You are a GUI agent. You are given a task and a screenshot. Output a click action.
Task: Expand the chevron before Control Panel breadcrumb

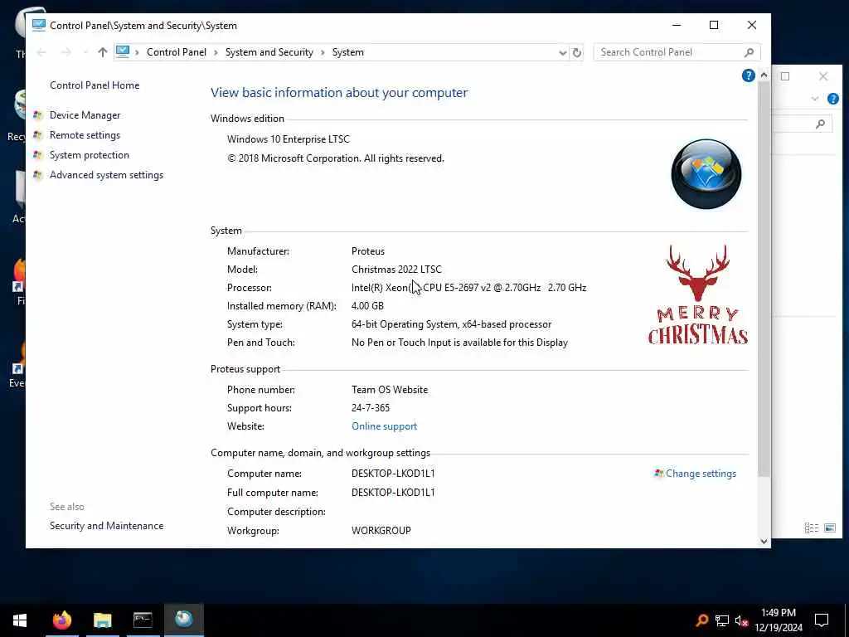pos(137,52)
